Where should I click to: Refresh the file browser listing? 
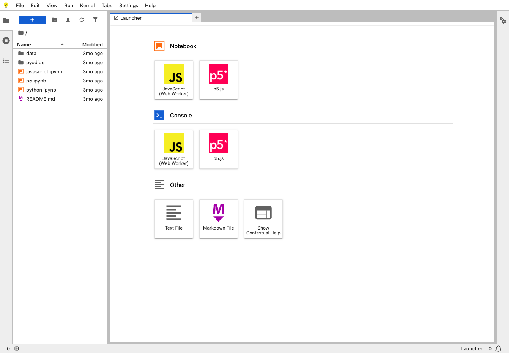82,20
